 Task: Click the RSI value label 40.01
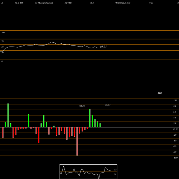pyautogui.click(x=103, y=47)
